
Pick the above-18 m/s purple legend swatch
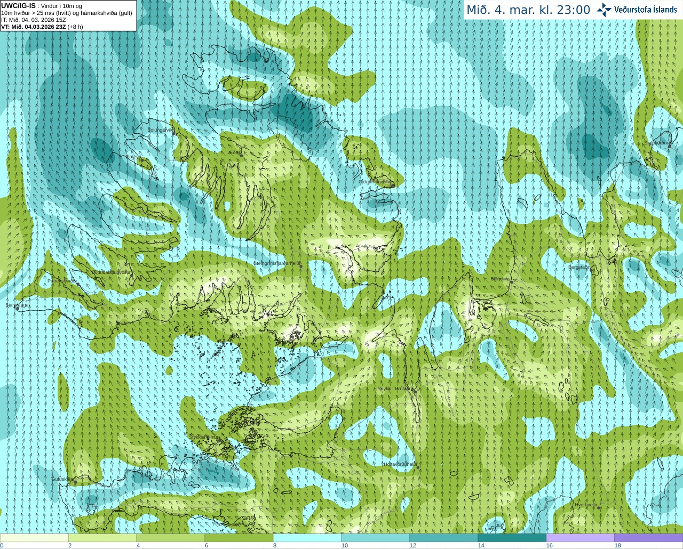pyautogui.click(x=649, y=538)
